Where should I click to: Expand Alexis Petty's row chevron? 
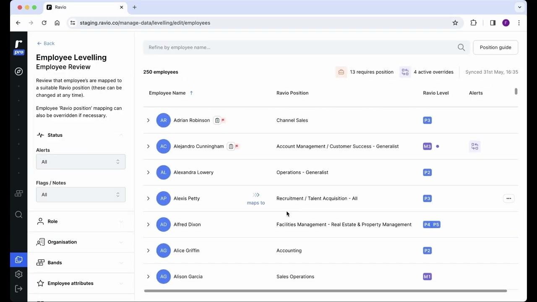148,198
